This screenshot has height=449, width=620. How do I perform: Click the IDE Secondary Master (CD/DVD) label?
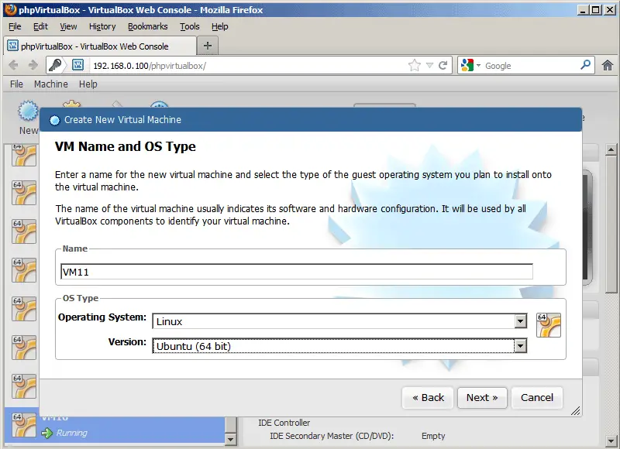click(332, 436)
